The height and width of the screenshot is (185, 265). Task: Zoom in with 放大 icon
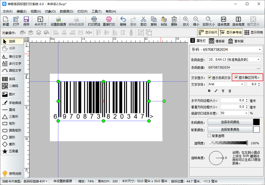(186, 21)
